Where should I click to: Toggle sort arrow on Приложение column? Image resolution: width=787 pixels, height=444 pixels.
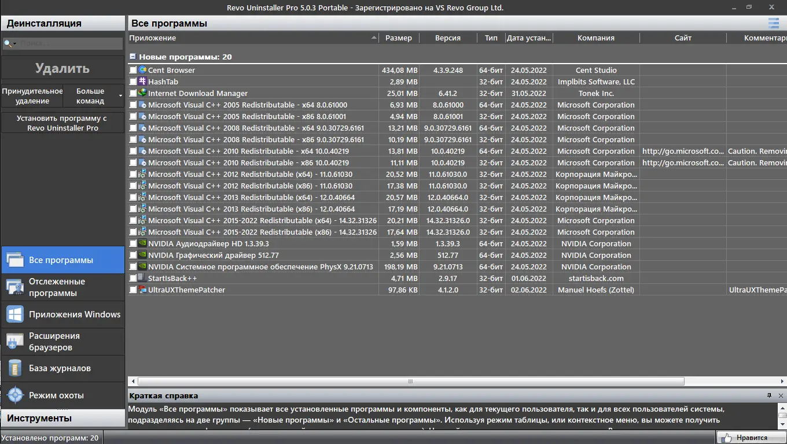point(374,38)
